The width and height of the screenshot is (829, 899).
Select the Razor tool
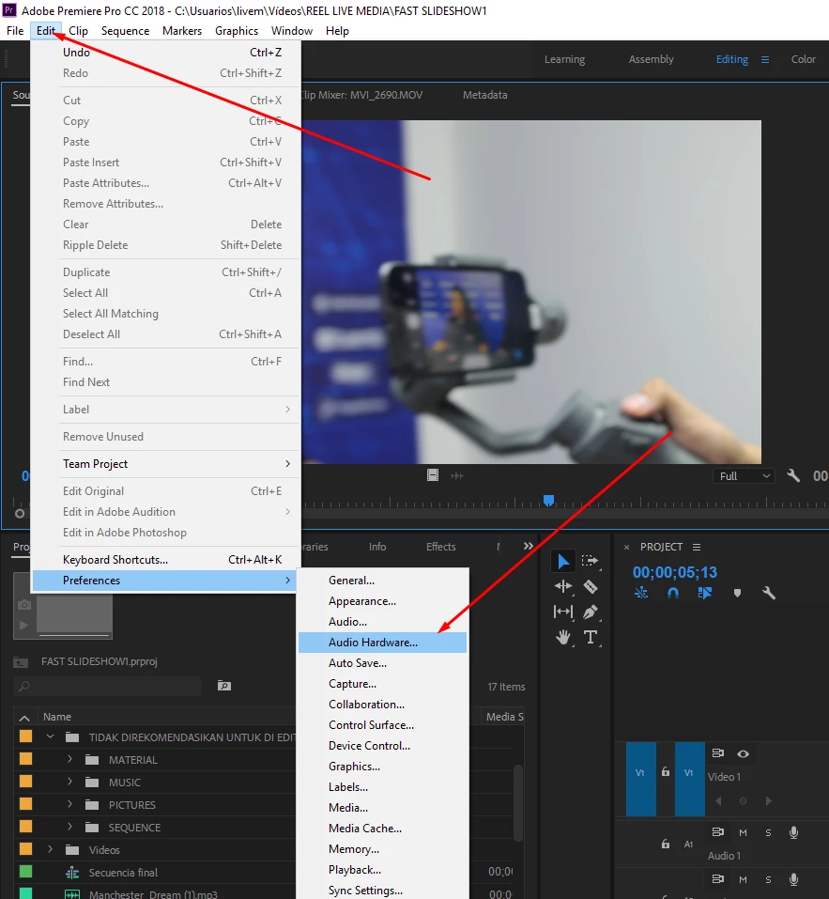pyautogui.click(x=591, y=586)
